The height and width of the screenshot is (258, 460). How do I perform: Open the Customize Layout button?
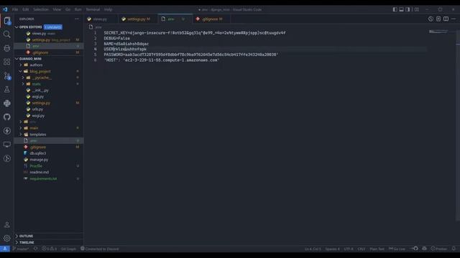[417, 9]
